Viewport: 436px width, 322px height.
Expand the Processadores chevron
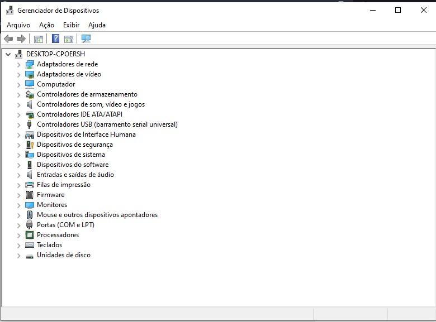click(18, 236)
